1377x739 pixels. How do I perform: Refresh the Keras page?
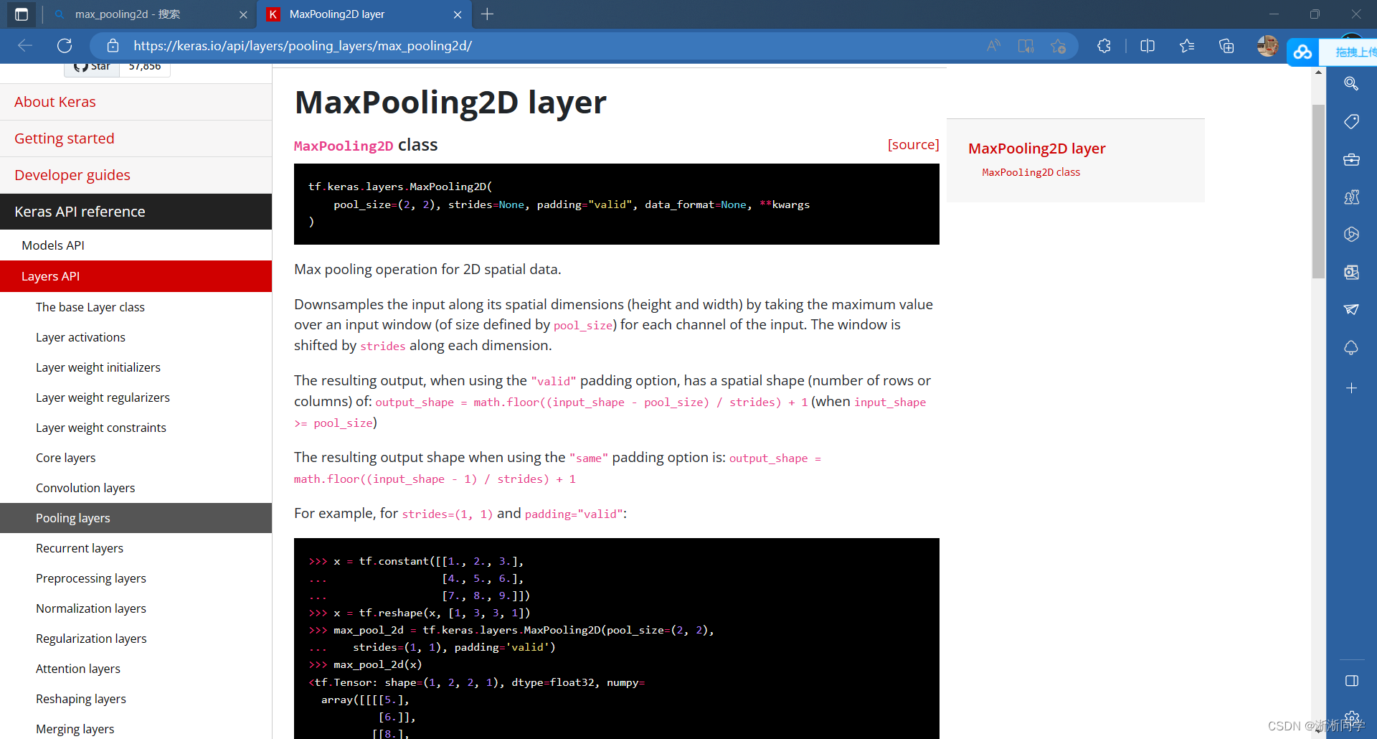(65, 46)
